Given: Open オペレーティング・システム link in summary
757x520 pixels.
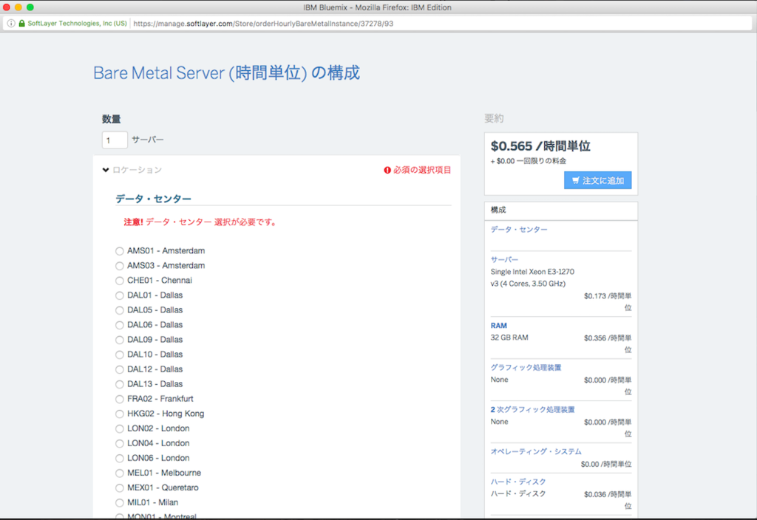Looking at the screenshot, I should tap(536, 451).
